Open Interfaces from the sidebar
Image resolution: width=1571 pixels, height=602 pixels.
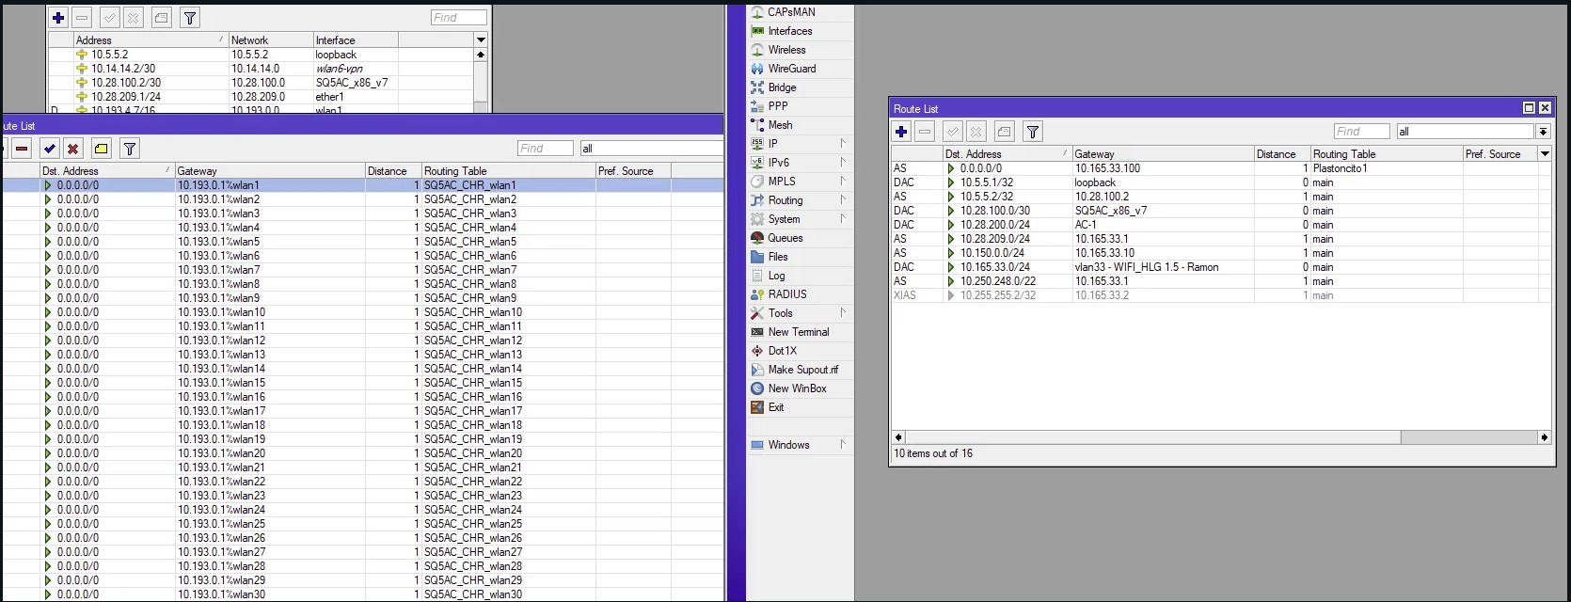[790, 31]
